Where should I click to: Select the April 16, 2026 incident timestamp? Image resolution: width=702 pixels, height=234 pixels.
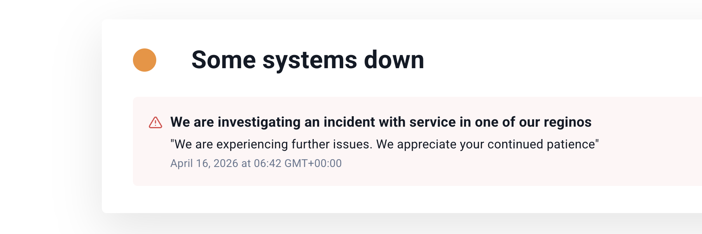256,163
